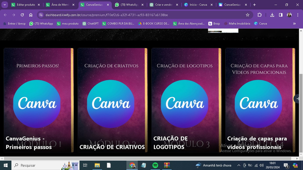Open Spotify from the taskbar
Screen dimensions: 303x170
pyautogui.click(x=155, y=165)
